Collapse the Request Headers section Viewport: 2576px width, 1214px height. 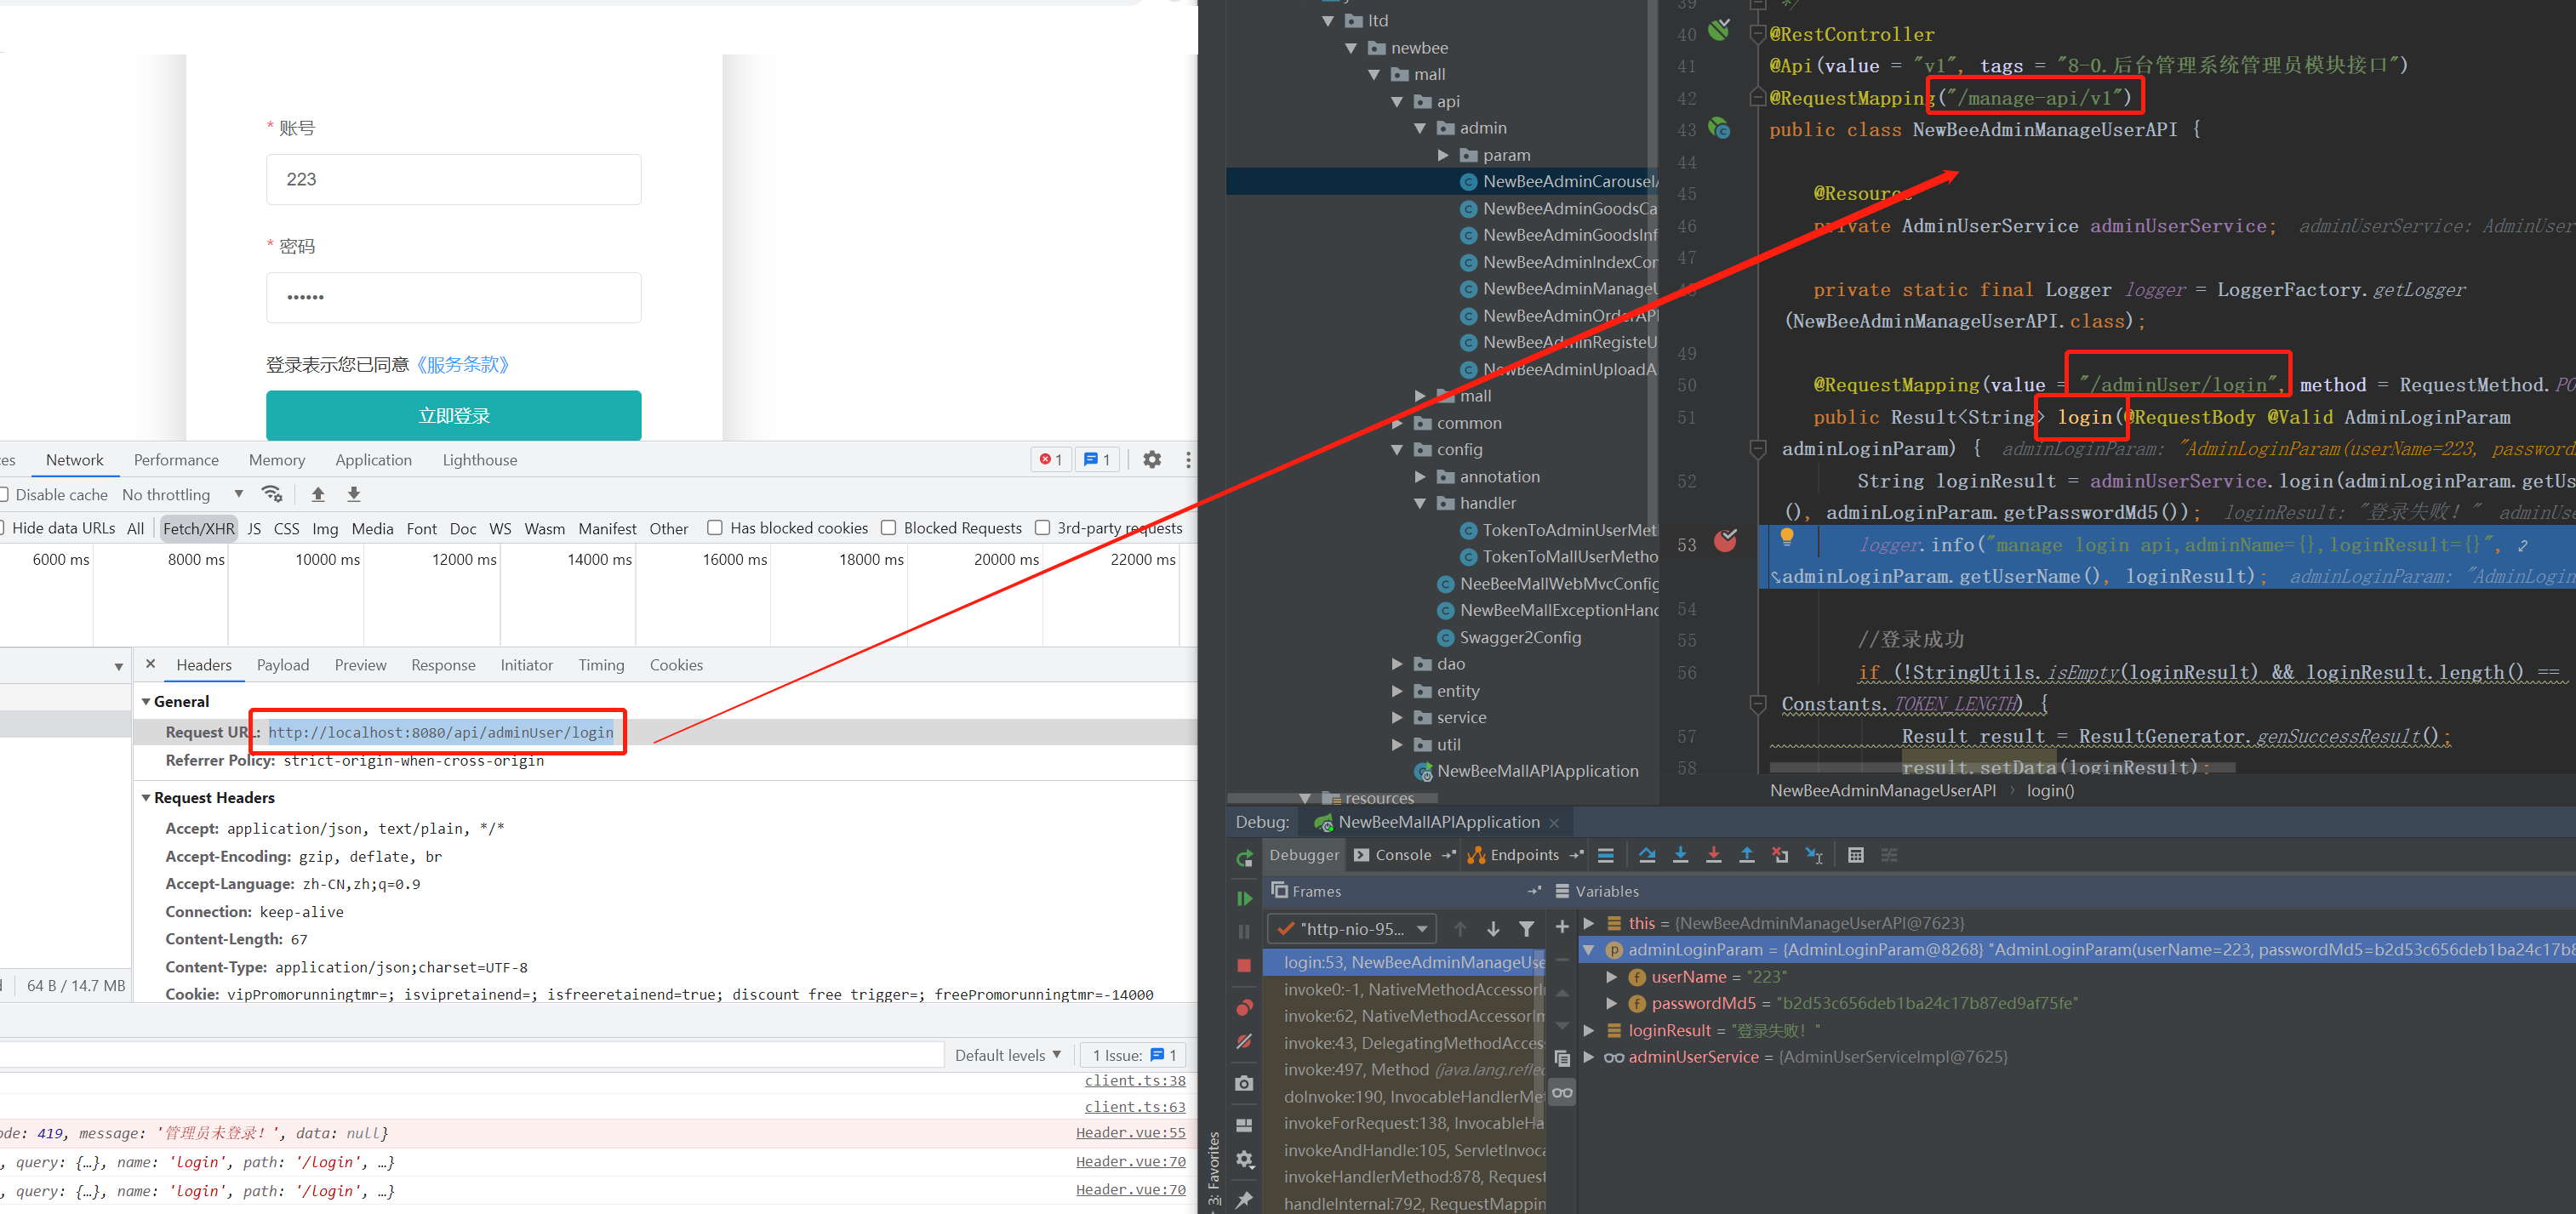click(x=147, y=797)
